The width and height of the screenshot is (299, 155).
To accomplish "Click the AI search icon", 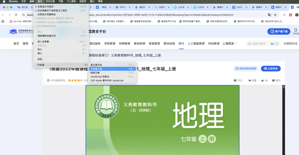I will 272,44.
